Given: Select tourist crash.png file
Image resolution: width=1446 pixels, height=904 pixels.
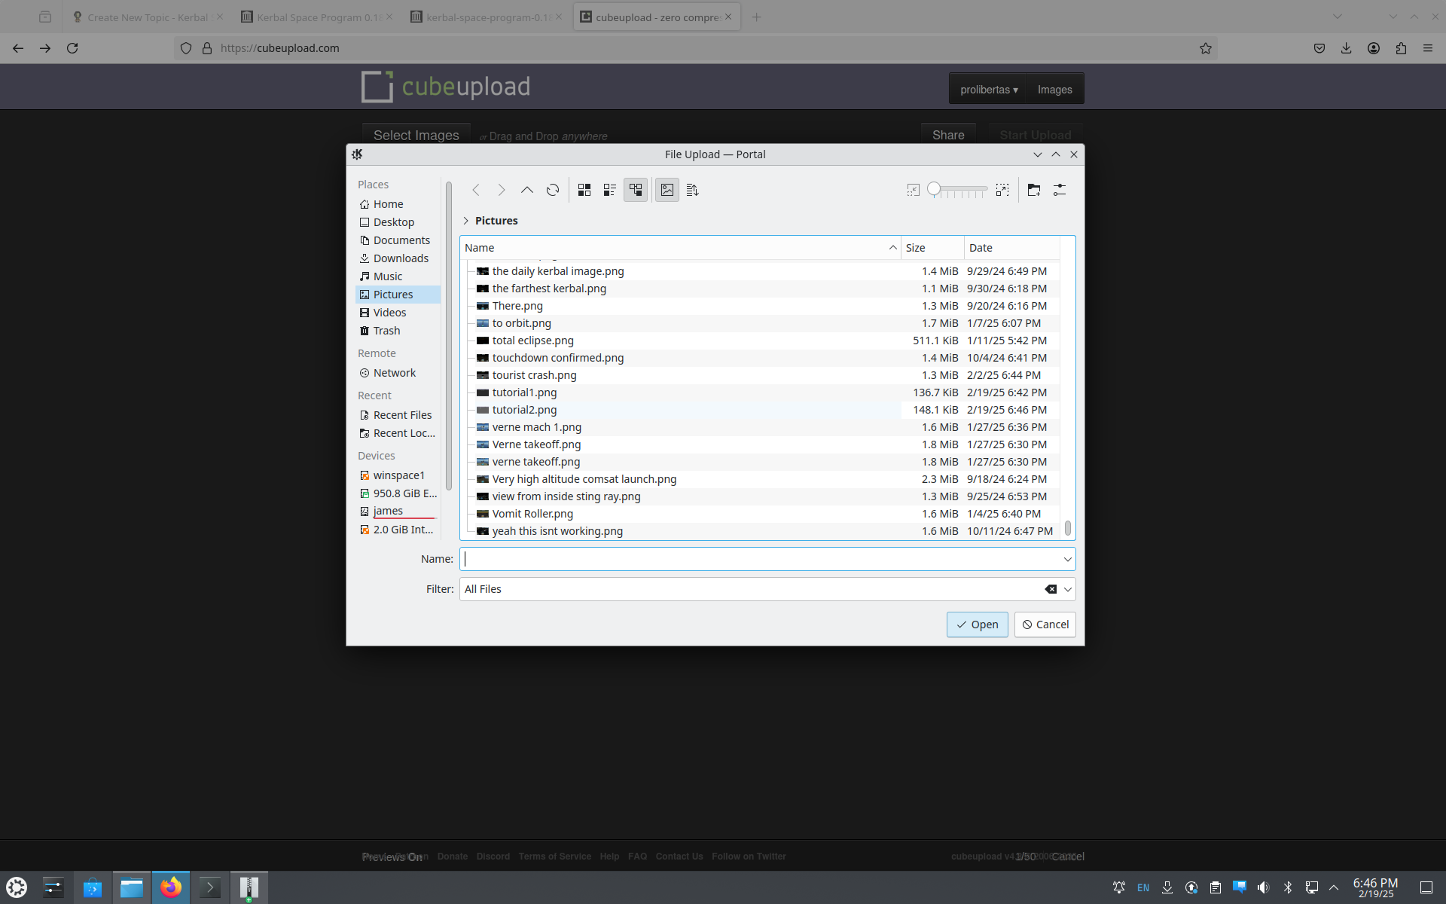Looking at the screenshot, I should (x=534, y=375).
